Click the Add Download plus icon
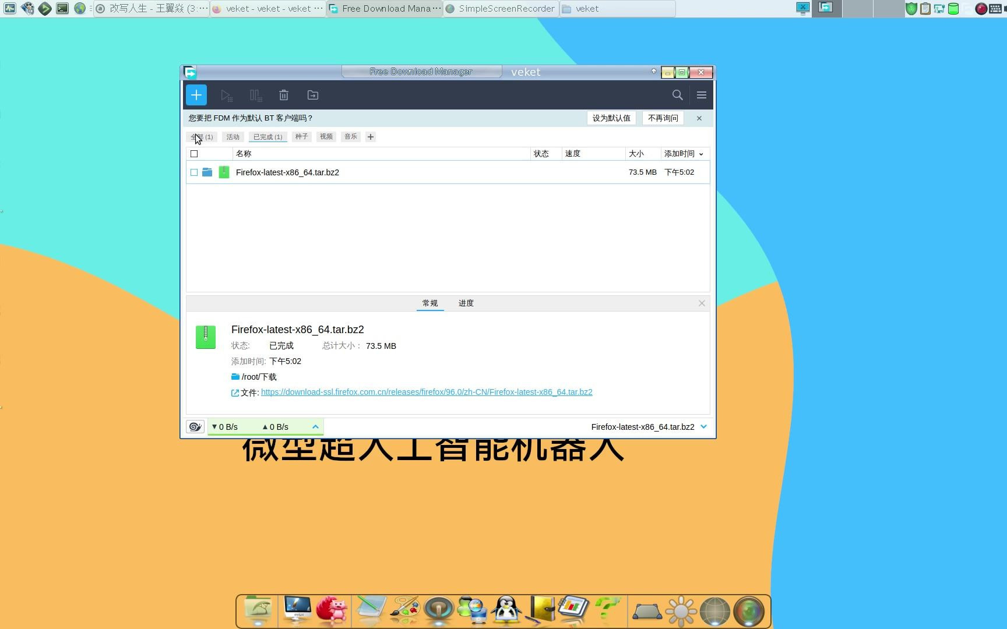This screenshot has height=629, width=1007. (x=196, y=94)
